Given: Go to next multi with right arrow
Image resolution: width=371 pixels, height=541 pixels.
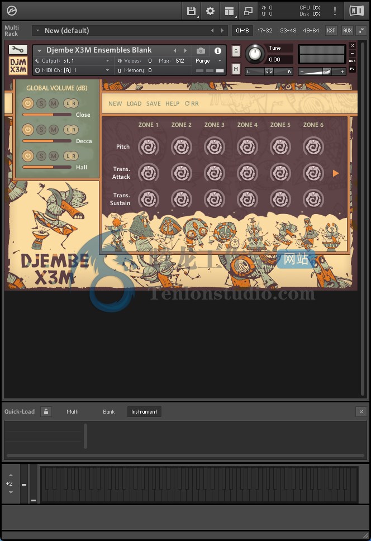Looking at the screenshot, I should (222, 30).
